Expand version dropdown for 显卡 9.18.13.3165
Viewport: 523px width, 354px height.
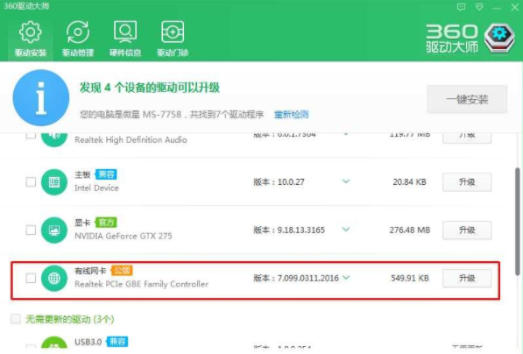[346, 230]
